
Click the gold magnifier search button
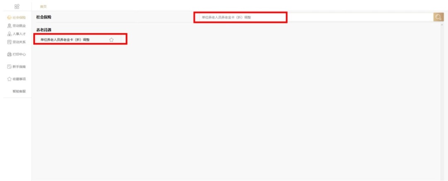click(438, 17)
